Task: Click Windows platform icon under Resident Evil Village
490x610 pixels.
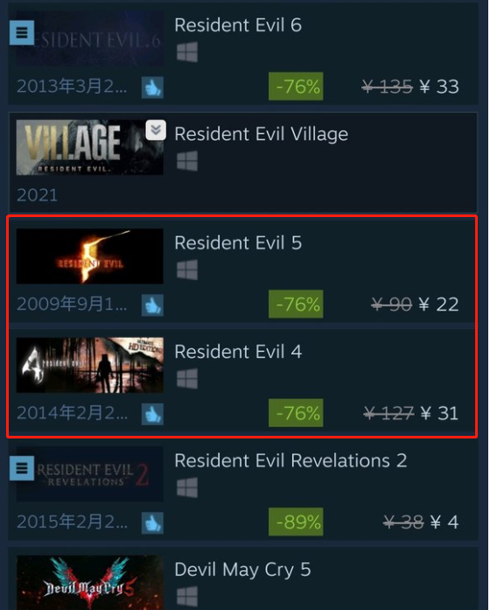Action: tap(187, 161)
